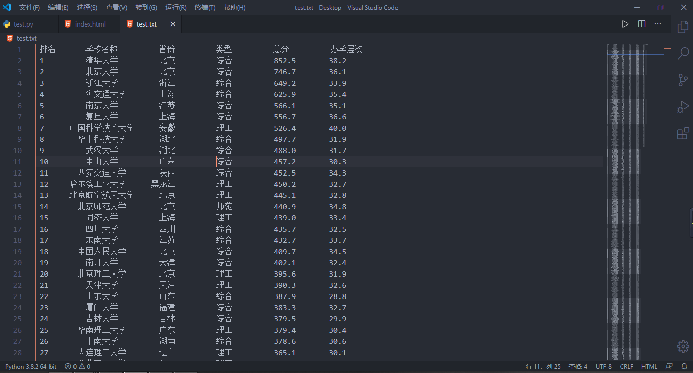Click 师范 type in 北京师范大学 row
This screenshot has width=693, height=373.
tap(225, 207)
